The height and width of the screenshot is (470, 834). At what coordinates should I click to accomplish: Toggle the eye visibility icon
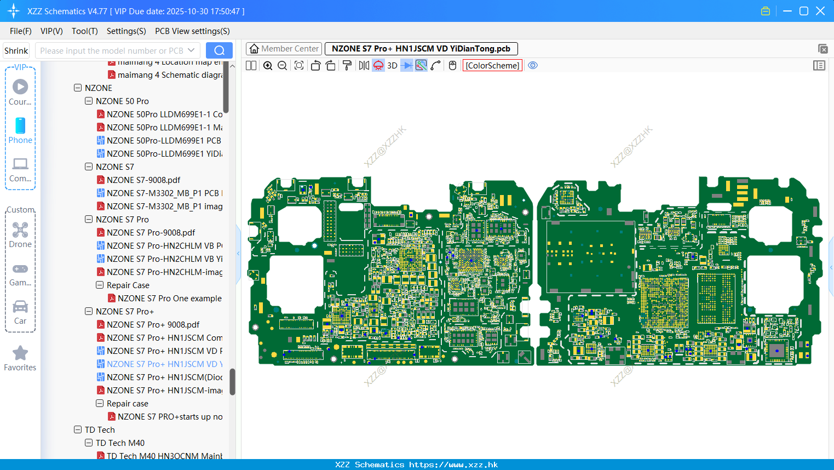(x=533, y=65)
